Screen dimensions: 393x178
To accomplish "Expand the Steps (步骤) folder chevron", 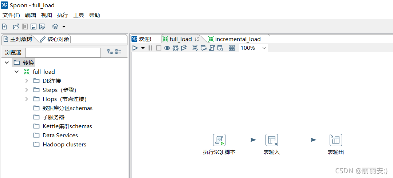I will pyautogui.click(x=27, y=90).
